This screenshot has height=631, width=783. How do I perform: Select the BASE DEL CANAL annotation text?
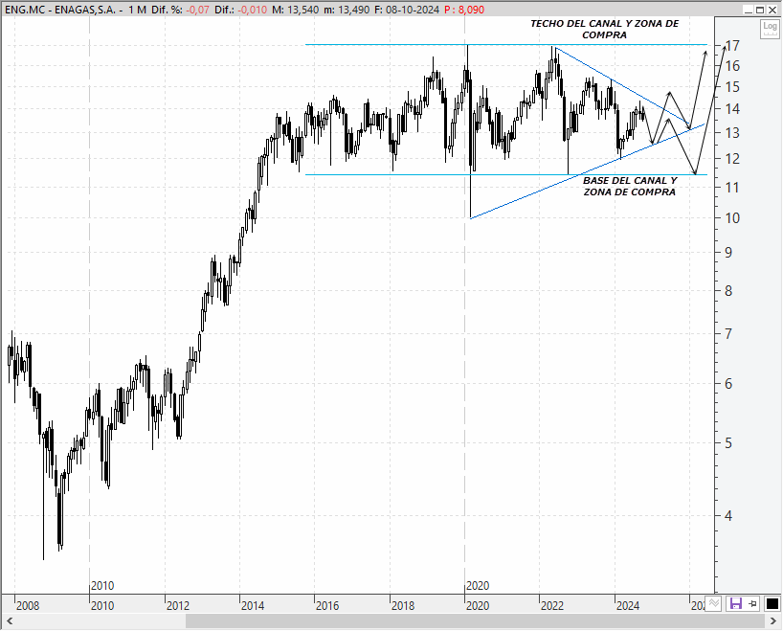pyautogui.click(x=630, y=187)
